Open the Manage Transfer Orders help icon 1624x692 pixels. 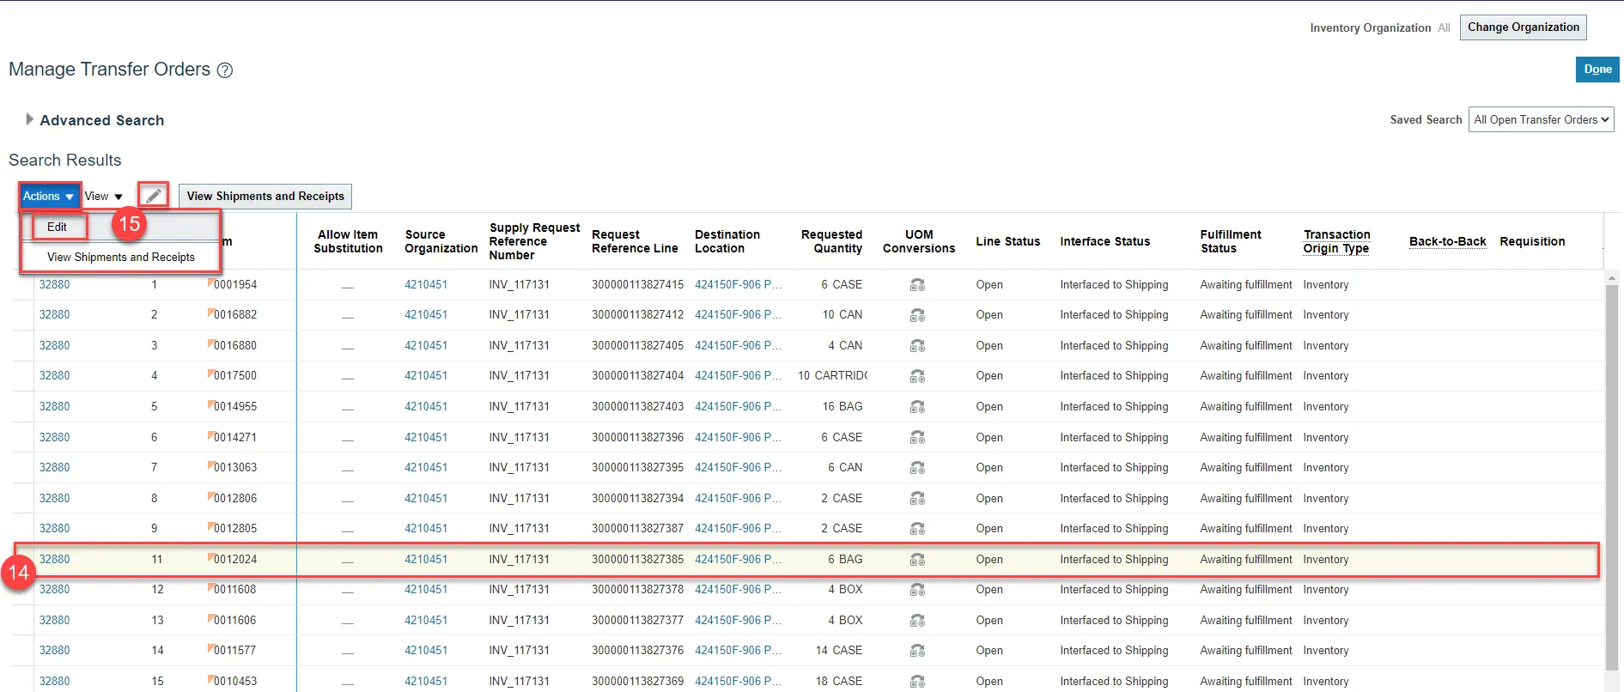(225, 70)
